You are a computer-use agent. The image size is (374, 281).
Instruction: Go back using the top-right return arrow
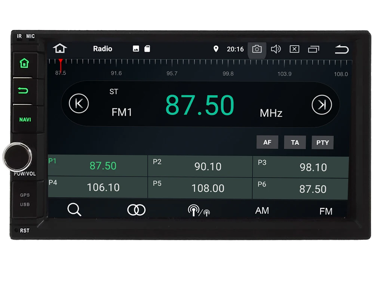(x=341, y=49)
